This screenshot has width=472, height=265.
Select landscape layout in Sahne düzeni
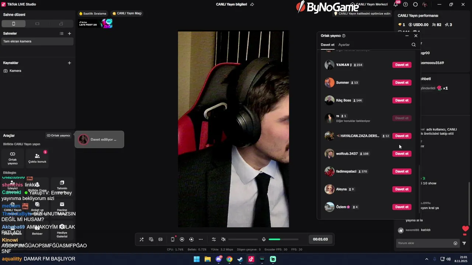pyautogui.click(x=37, y=24)
